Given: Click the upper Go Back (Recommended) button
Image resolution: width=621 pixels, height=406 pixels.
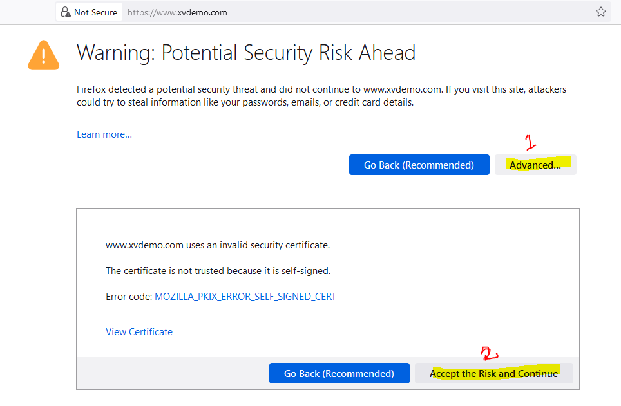Looking at the screenshot, I should click(419, 165).
